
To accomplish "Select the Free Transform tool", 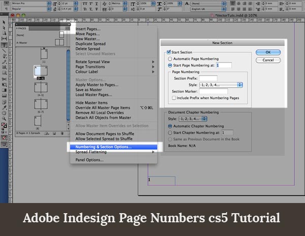I will pyautogui.click(x=4, y=85).
